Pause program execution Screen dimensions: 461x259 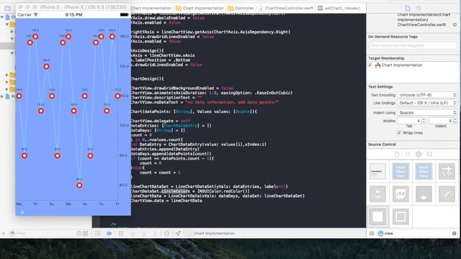click(121, 233)
